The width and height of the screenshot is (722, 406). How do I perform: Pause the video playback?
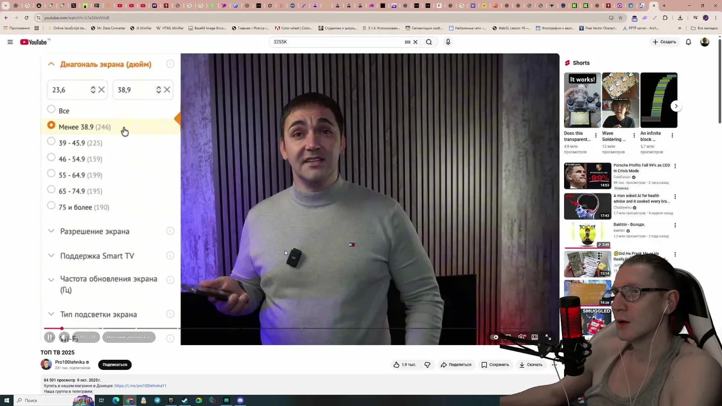click(x=50, y=337)
